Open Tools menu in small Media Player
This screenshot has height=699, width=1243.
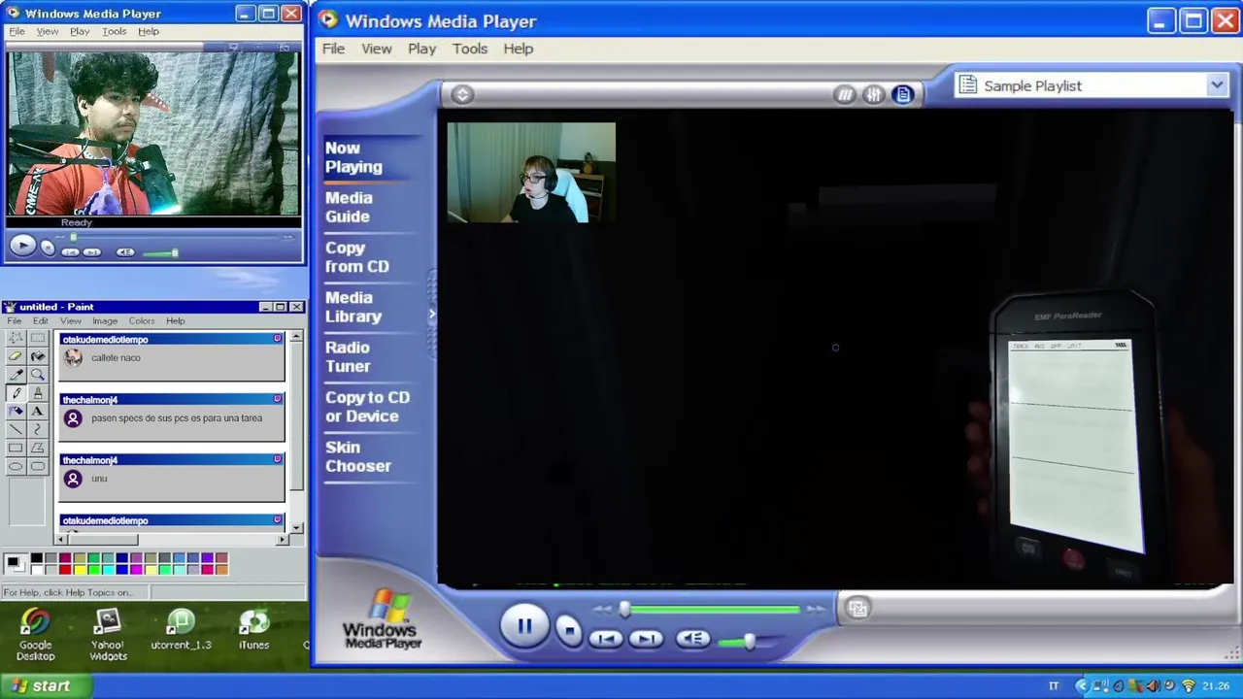tap(114, 31)
